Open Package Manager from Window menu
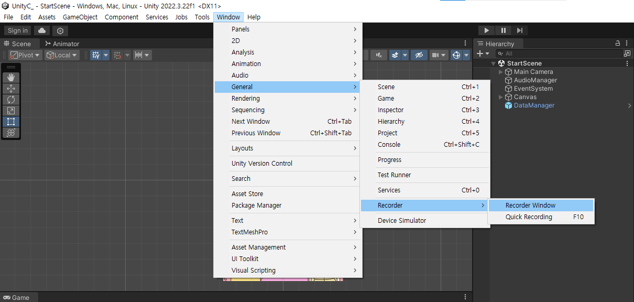634x302 pixels. click(287, 206)
